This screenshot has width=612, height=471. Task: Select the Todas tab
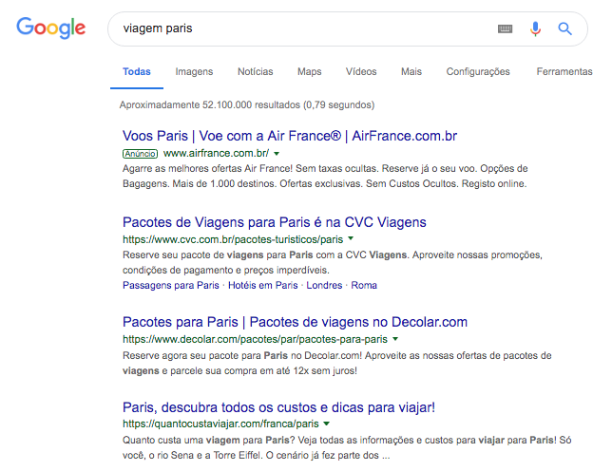click(x=137, y=72)
